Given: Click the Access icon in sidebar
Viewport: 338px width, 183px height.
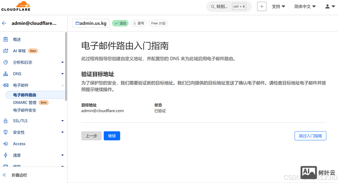Looking at the screenshot, I should 5,144.
